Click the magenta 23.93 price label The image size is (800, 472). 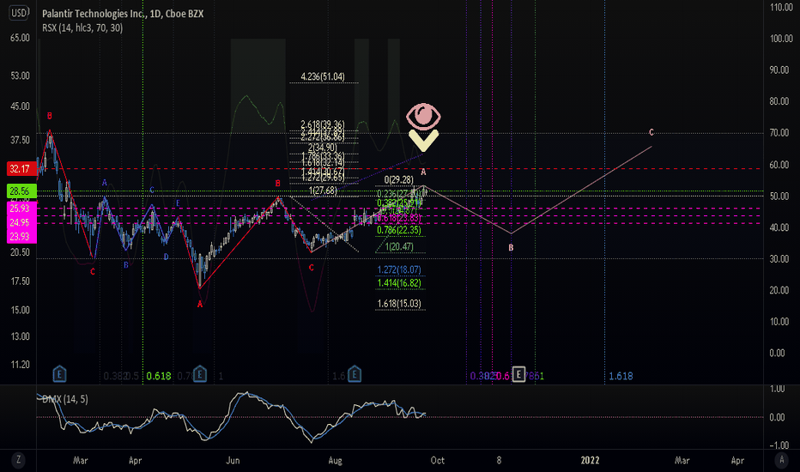point(21,236)
